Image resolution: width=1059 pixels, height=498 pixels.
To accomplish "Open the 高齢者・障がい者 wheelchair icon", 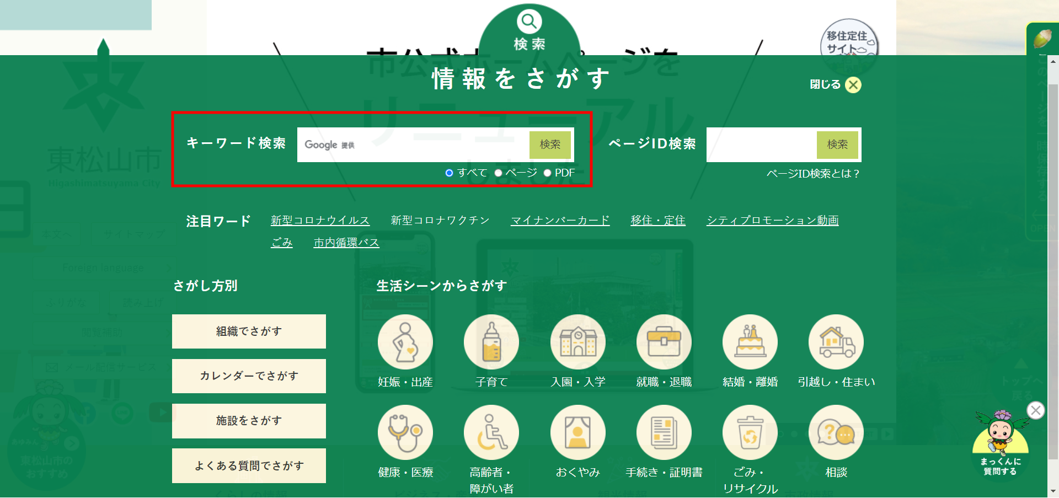I will pyautogui.click(x=491, y=433).
